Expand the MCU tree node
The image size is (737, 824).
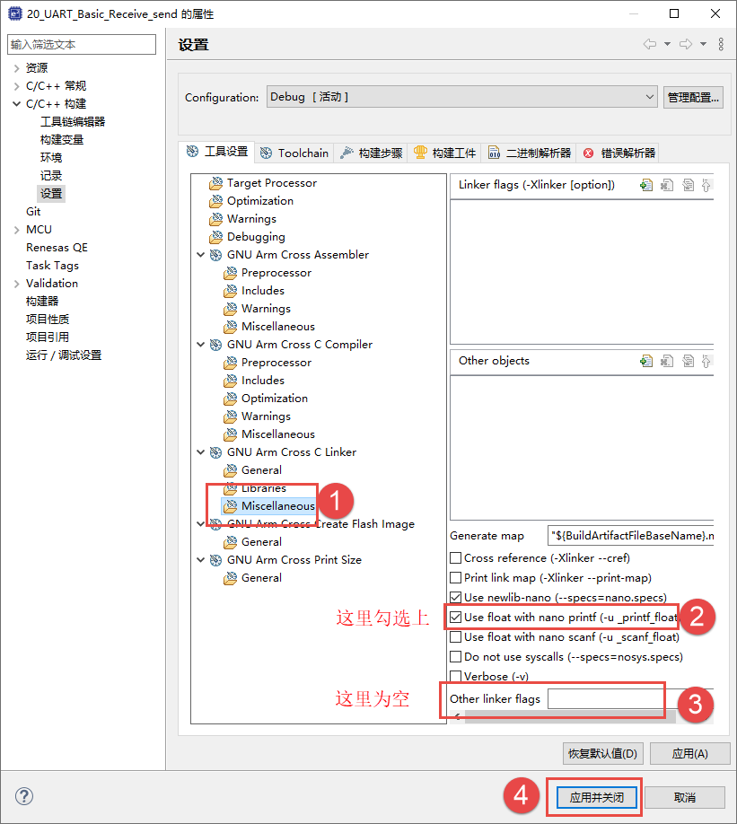click(x=17, y=230)
